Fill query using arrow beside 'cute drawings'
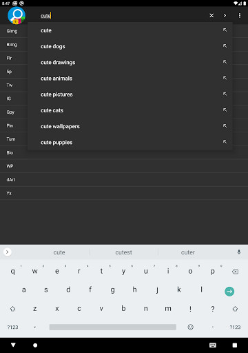Image resolution: width=248 pixels, height=353 pixels. (x=225, y=62)
